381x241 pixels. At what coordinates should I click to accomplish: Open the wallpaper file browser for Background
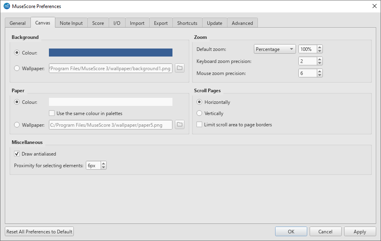click(x=179, y=68)
